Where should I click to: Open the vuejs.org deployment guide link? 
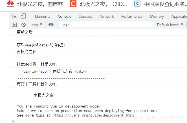coord(93,115)
